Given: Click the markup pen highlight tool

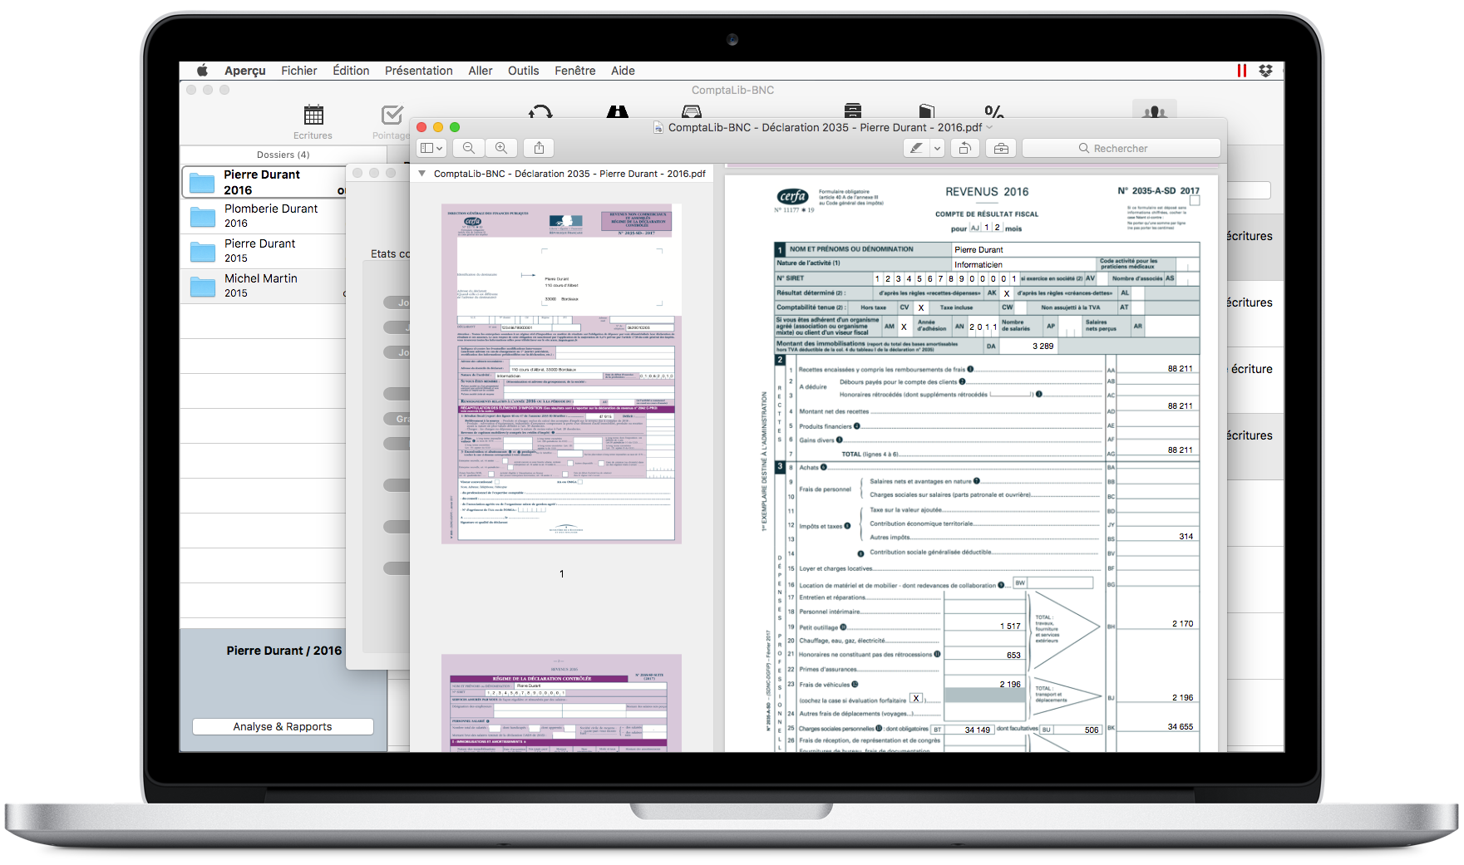Looking at the screenshot, I should click(x=916, y=148).
